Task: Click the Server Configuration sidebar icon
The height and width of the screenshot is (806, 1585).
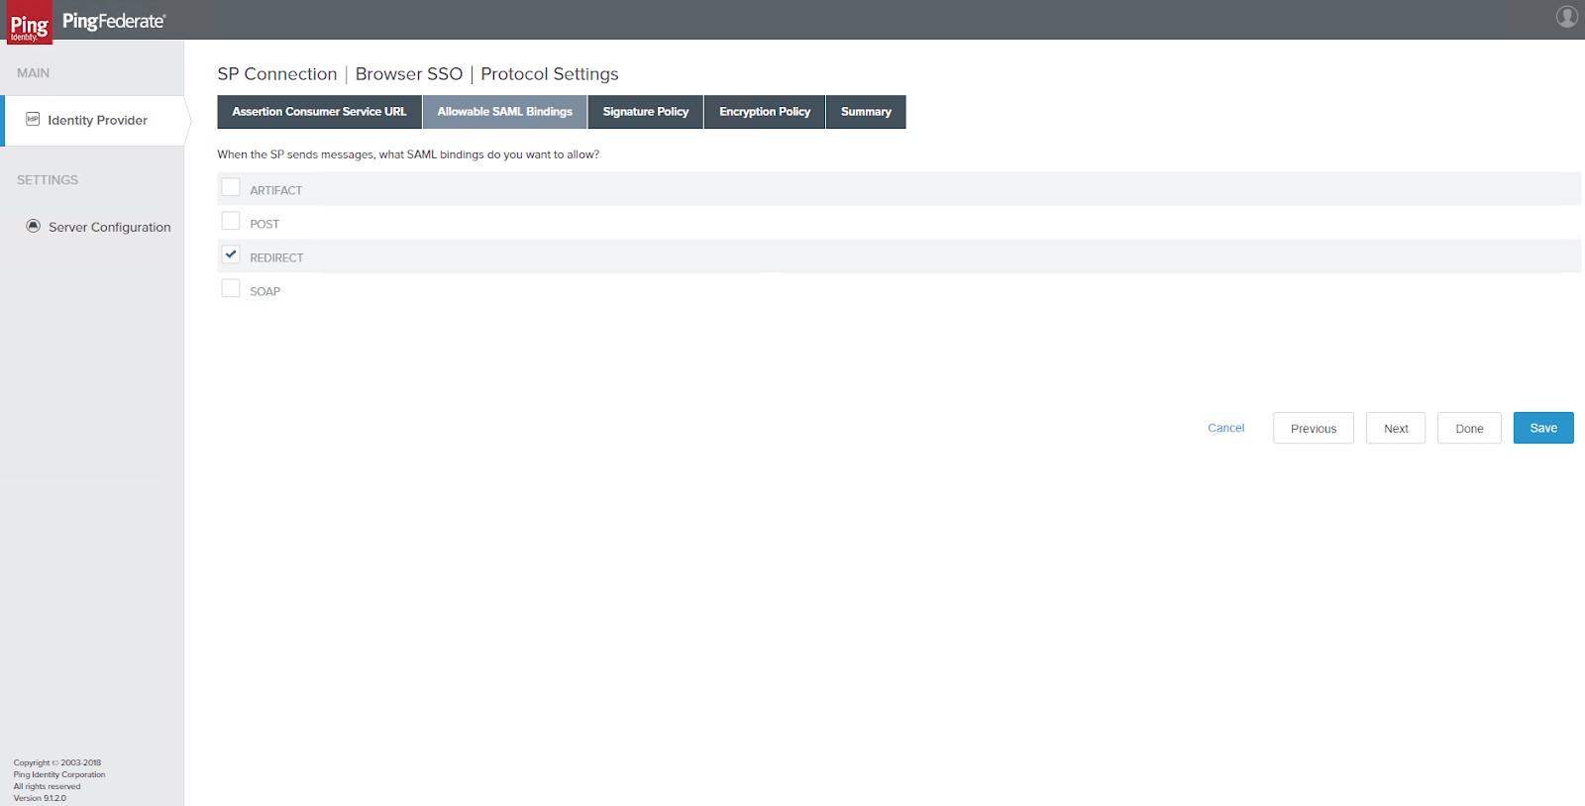Action: pos(34,226)
